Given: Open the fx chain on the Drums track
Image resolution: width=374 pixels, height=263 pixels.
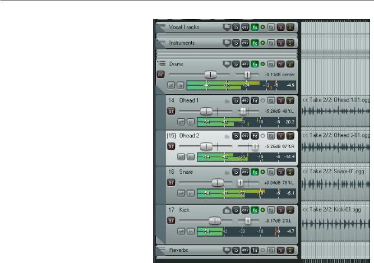Looking at the screenshot, I should point(255,64).
